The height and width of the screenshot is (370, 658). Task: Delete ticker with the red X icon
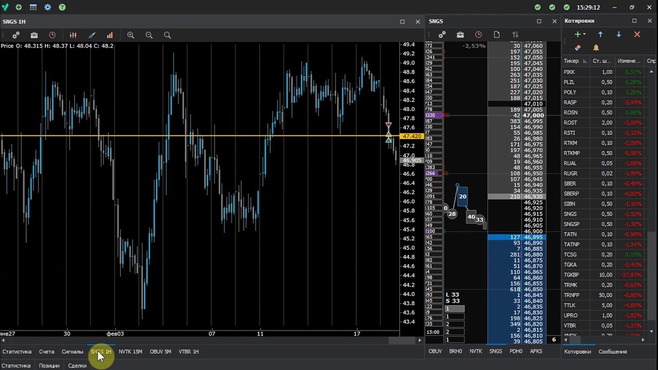pyautogui.click(x=637, y=34)
